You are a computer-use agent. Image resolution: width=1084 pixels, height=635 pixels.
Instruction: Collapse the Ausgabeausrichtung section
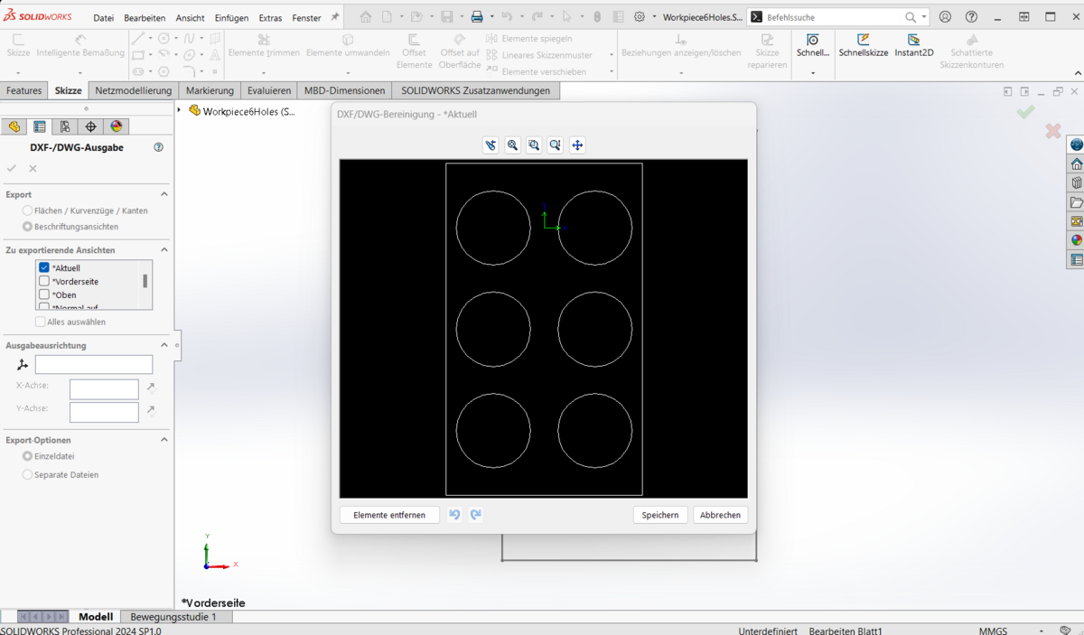click(x=164, y=345)
